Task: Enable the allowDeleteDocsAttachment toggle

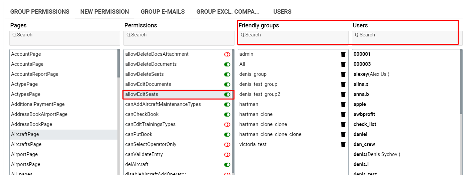Action: click(x=227, y=54)
